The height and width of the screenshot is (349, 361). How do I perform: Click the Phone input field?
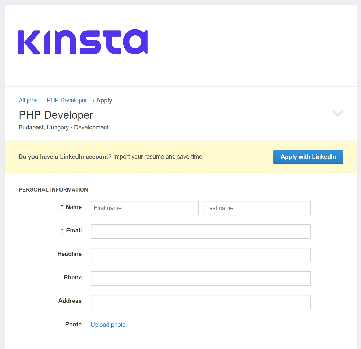201,278
